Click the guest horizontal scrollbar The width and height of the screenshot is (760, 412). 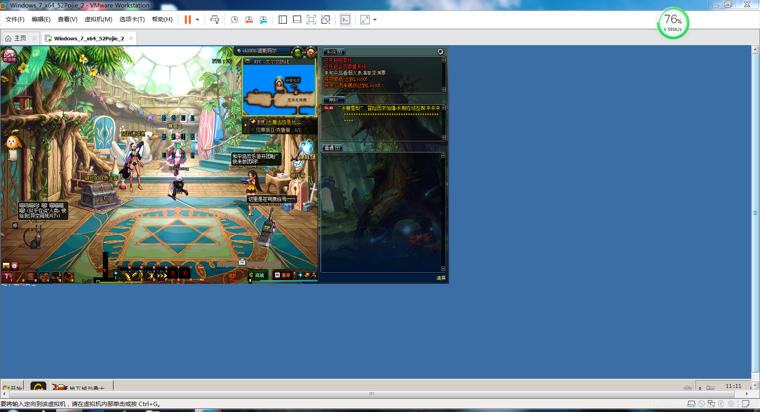pos(372,394)
